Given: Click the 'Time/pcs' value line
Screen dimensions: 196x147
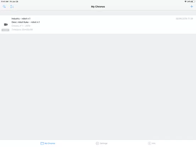Looking at the screenshot, I should point(22,29).
